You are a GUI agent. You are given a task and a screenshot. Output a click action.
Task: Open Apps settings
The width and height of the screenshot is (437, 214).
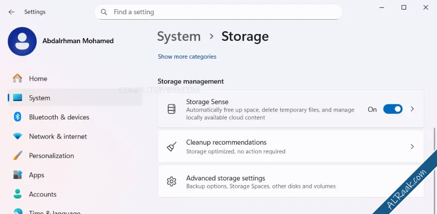(x=75, y=175)
